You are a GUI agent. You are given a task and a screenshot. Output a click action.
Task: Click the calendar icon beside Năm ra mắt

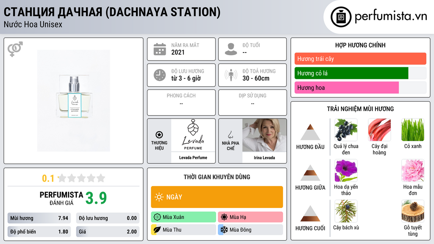(x=160, y=49)
